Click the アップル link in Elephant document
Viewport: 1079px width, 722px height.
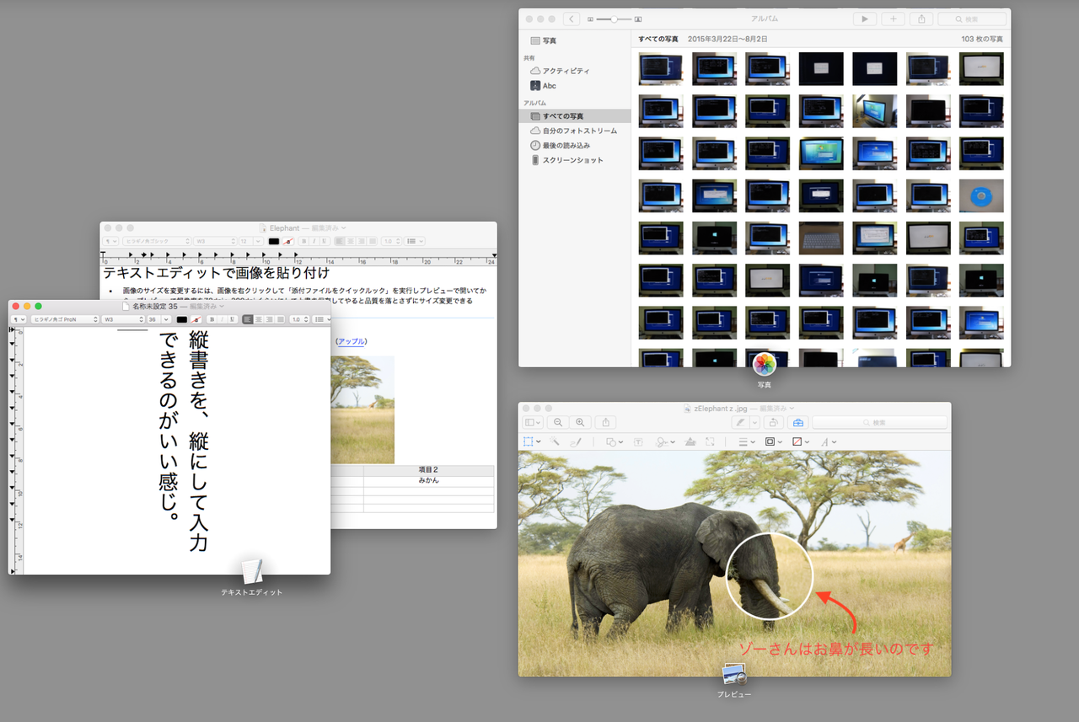point(352,341)
